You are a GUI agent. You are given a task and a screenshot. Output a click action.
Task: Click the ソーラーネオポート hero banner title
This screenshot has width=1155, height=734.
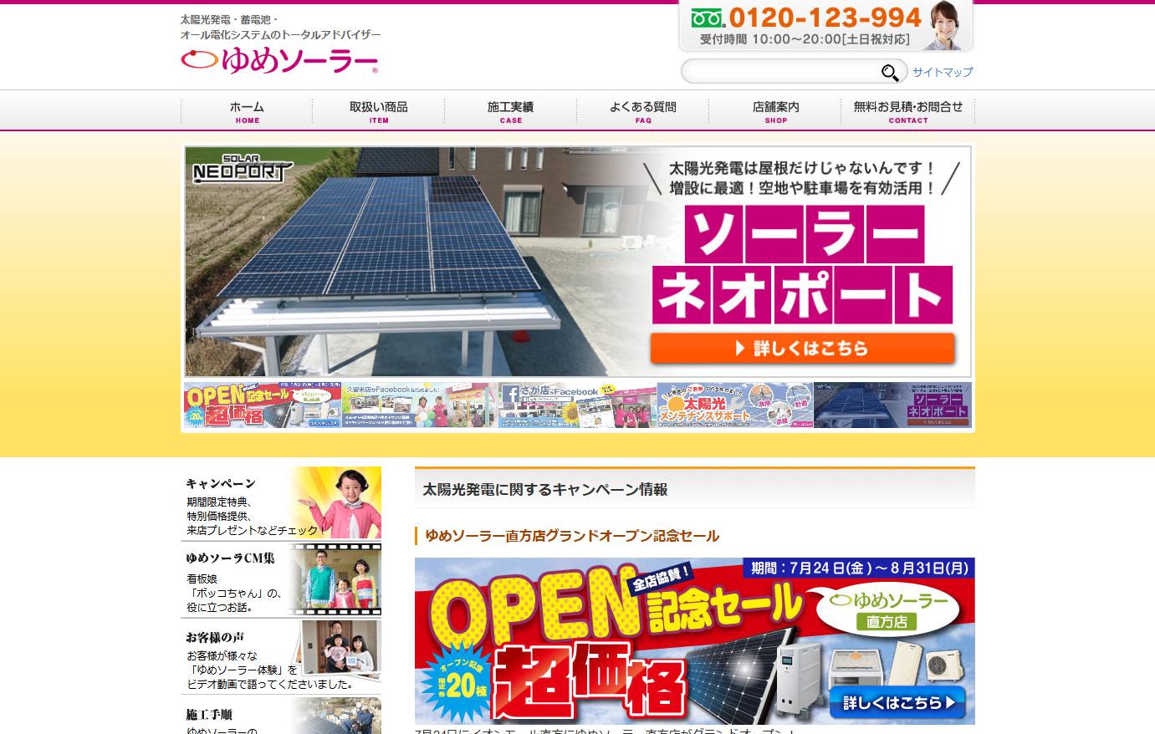point(802,265)
